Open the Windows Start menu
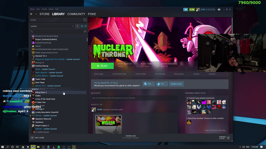Image resolution: width=266 pixels, height=149 pixels. (x=2, y=147)
